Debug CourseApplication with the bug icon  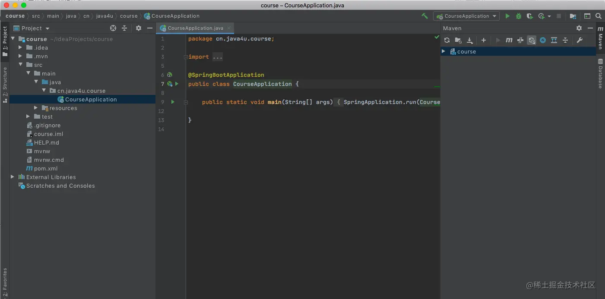coord(519,16)
